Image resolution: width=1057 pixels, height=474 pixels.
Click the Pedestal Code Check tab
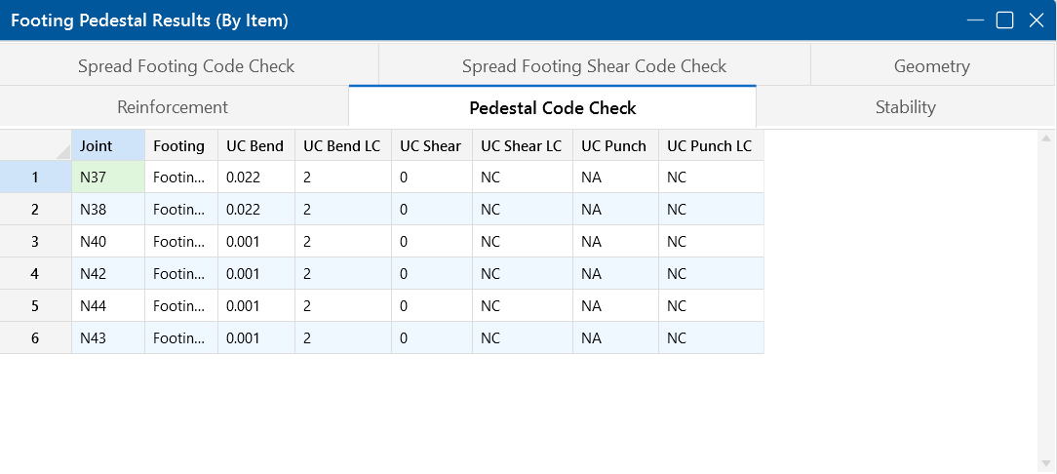click(x=552, y=108)
